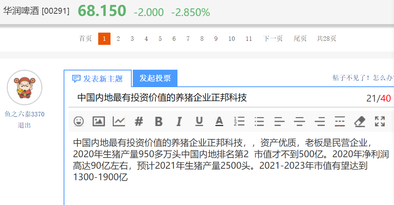
Task: Go to page 8
Action: [202, 39]
